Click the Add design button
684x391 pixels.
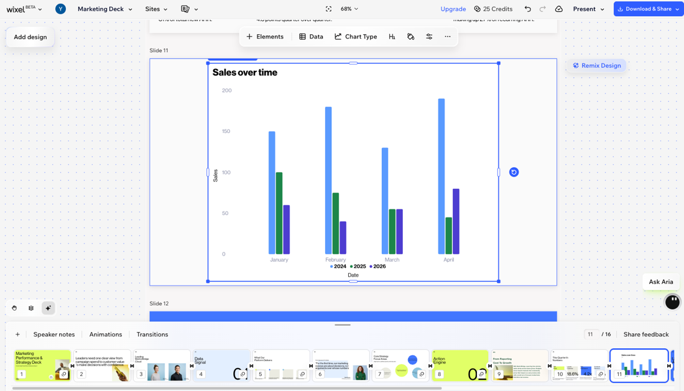tap(30, 37)
